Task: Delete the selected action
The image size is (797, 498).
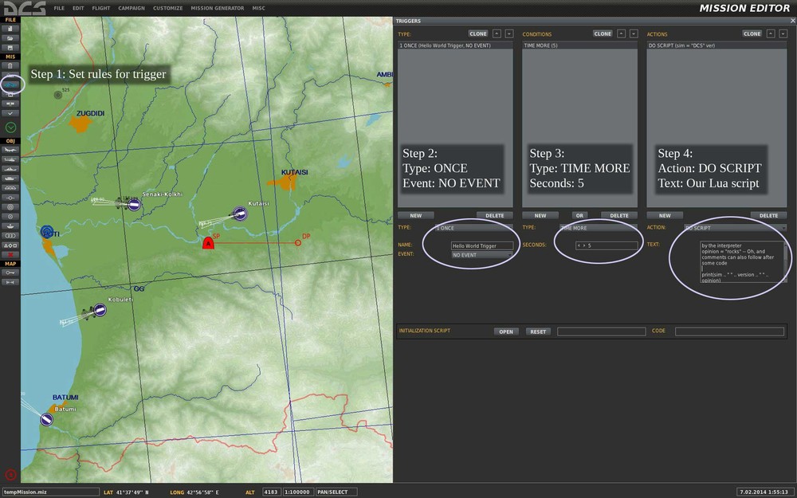Action: (x=768, y=215)
